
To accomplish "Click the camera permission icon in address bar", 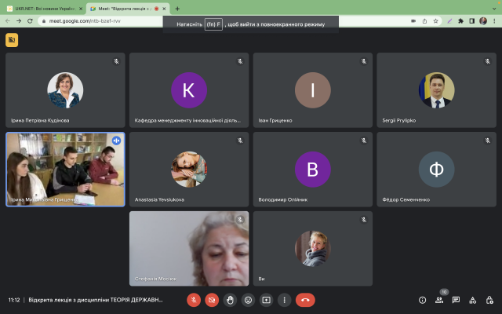I will pyautogui.click(x=413, y=21).
